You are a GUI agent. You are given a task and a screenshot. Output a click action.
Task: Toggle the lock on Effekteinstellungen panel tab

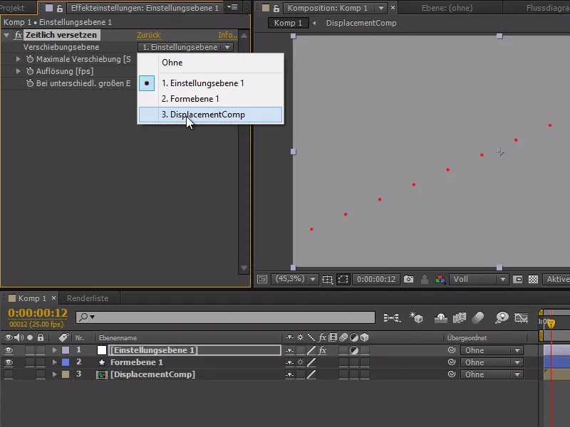coord(60,8)
